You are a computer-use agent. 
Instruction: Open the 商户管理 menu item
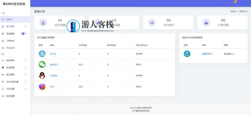click(15, 26)
